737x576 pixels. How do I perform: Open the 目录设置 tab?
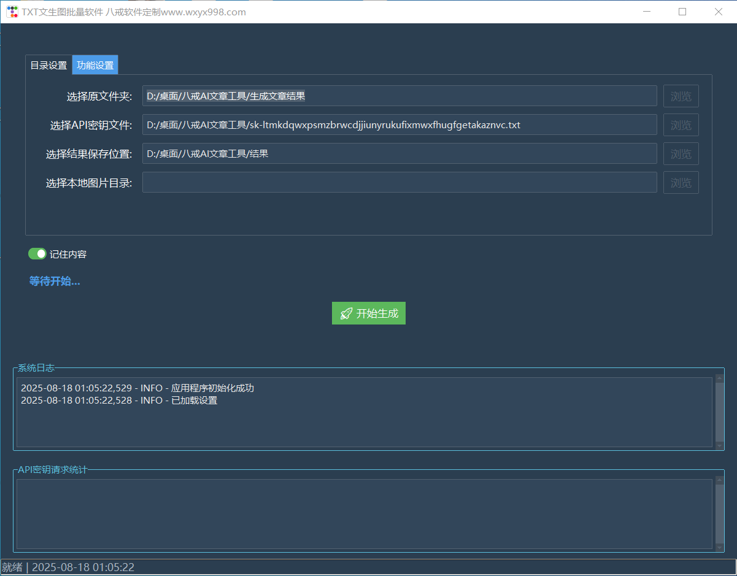pyautogui.click(x=48, y=66)
